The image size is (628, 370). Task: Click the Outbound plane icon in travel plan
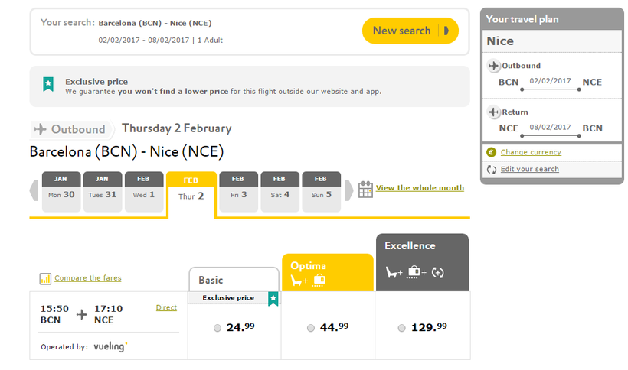495,67
